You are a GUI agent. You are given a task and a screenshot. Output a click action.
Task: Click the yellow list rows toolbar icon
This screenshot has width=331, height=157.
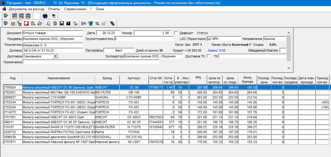tap(13, 23)
